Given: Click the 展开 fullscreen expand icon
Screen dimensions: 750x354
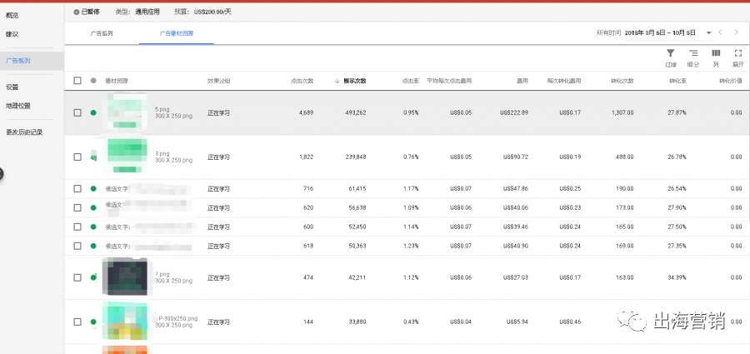Looking at the screenshot, I should coord(738,53).
